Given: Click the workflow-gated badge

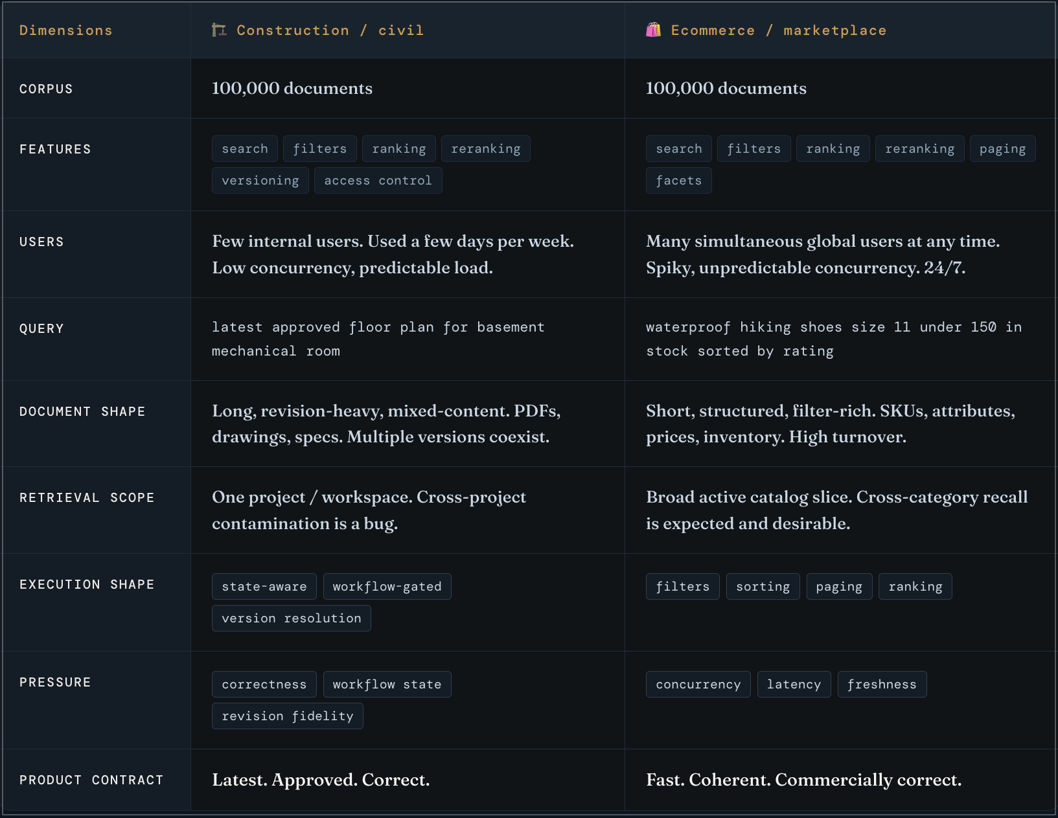Looking at the screenshot, I should pos(387,586).
